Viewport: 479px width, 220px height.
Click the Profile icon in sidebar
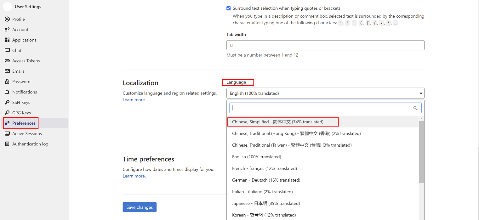click(7, 19)
